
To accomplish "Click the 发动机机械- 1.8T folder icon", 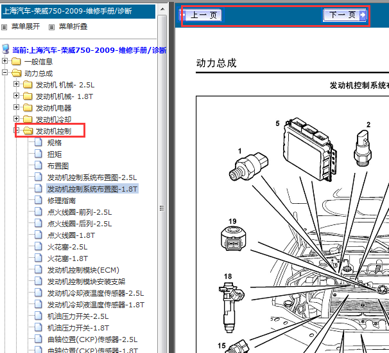I will point(28,96).
